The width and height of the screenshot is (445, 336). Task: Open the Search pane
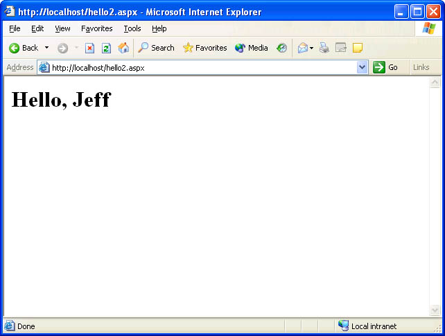coord(156,48)
